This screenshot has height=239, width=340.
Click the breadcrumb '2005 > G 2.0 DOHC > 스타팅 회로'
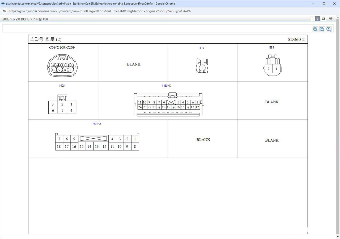[x=25, y=19]
